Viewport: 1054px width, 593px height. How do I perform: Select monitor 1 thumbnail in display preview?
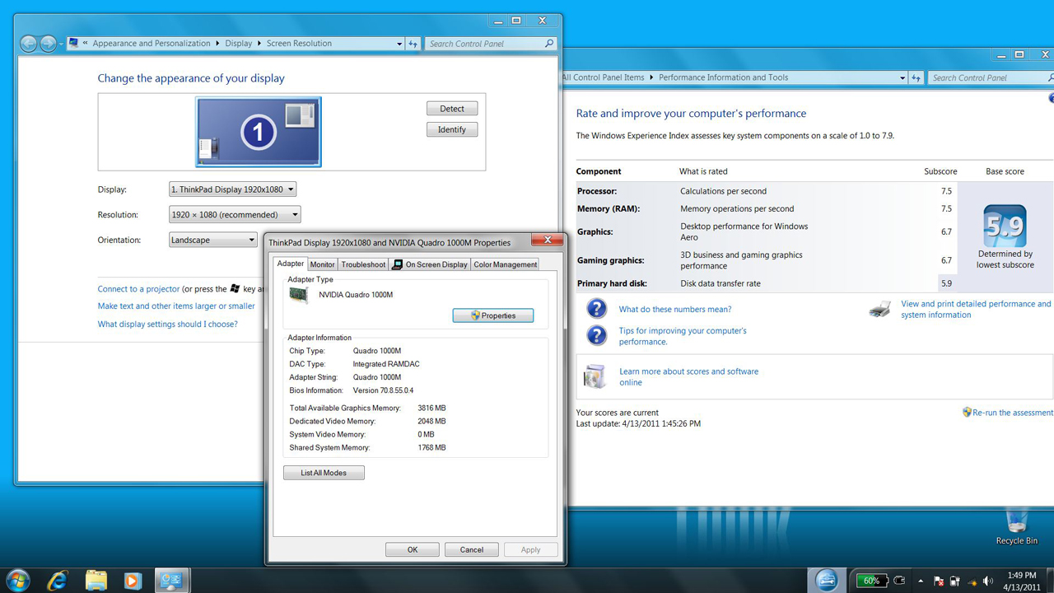(x=259, y=132)
